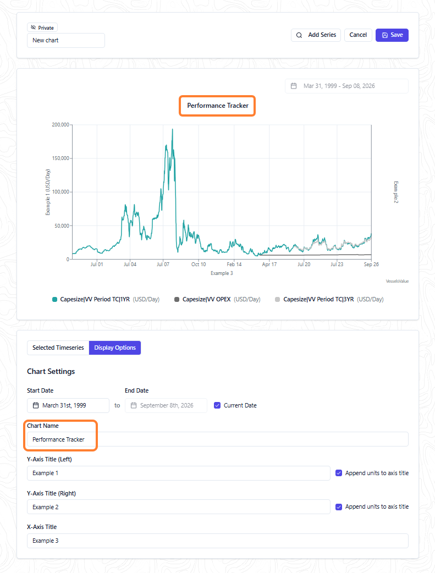The height and width of the screenshot is (573, 435).
Task: Click the Capesize|VV Period TC|1YR legend label
Action: click(95, 299)
